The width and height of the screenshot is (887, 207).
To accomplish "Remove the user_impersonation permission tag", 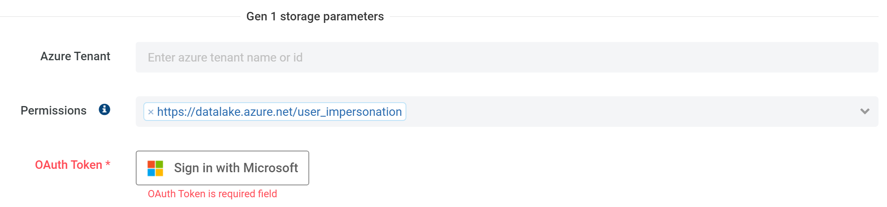I will tap(151, 112).
